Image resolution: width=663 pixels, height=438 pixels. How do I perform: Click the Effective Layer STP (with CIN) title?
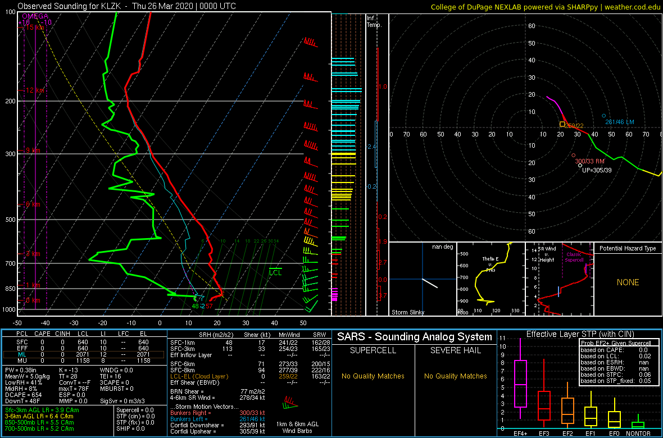[580, 334]
